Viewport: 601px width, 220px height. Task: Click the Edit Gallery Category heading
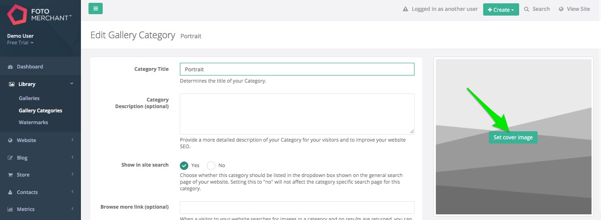[133, 35]
